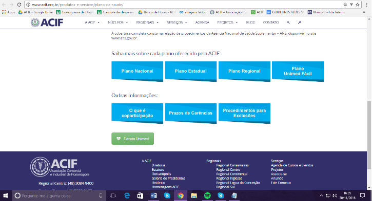Click the ACIF logo in the header

(47, 23)
